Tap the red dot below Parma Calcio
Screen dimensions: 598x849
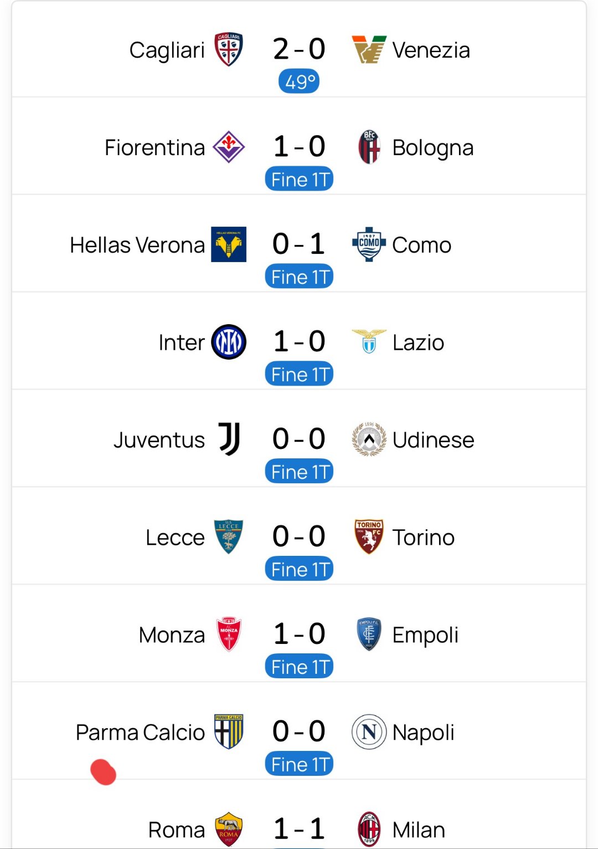104,772
